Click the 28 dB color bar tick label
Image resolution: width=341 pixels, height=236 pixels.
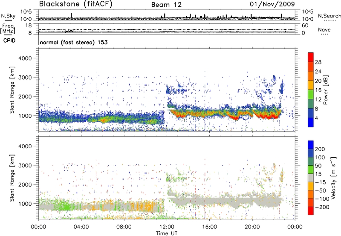318,62
